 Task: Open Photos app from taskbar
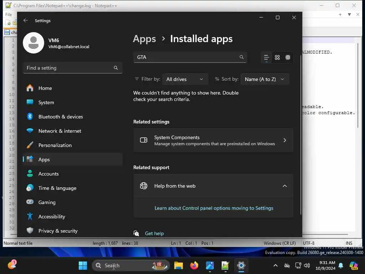tap(210, 265)
